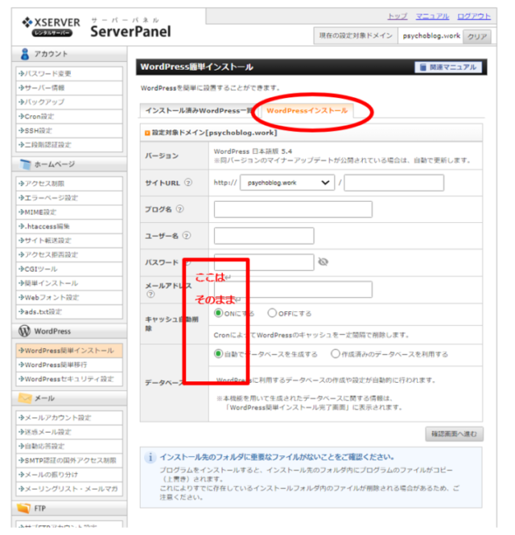Open メールアカウント設定 in sidebar
The width and height of the screenshot is (515, 535).
pos(69,418)
